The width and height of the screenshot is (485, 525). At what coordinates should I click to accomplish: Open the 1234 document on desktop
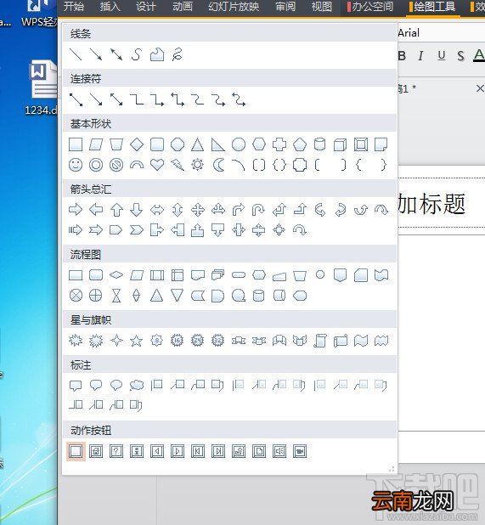pyautogui.click(x=42, y=87)
